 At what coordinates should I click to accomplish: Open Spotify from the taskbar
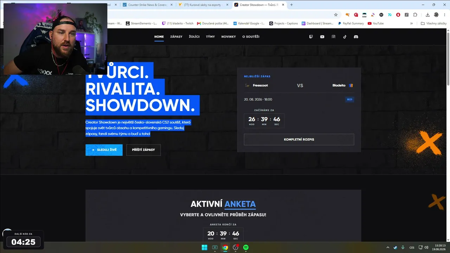246,247
